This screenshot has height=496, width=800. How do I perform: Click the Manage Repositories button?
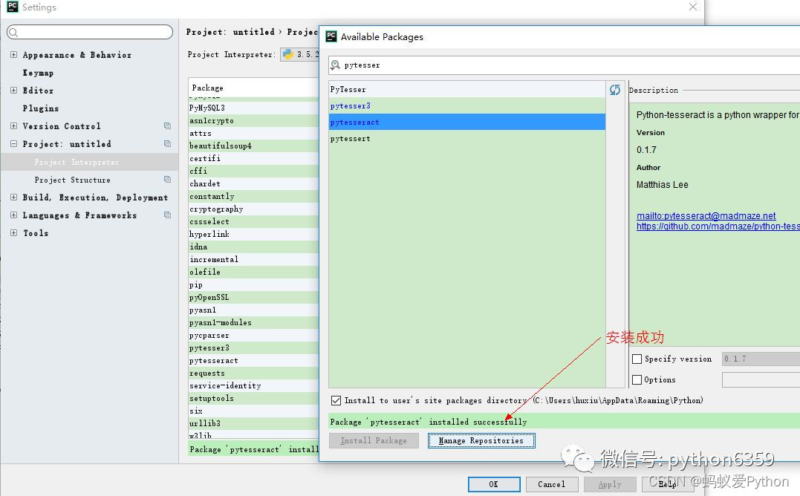click(x=481, y=440)
